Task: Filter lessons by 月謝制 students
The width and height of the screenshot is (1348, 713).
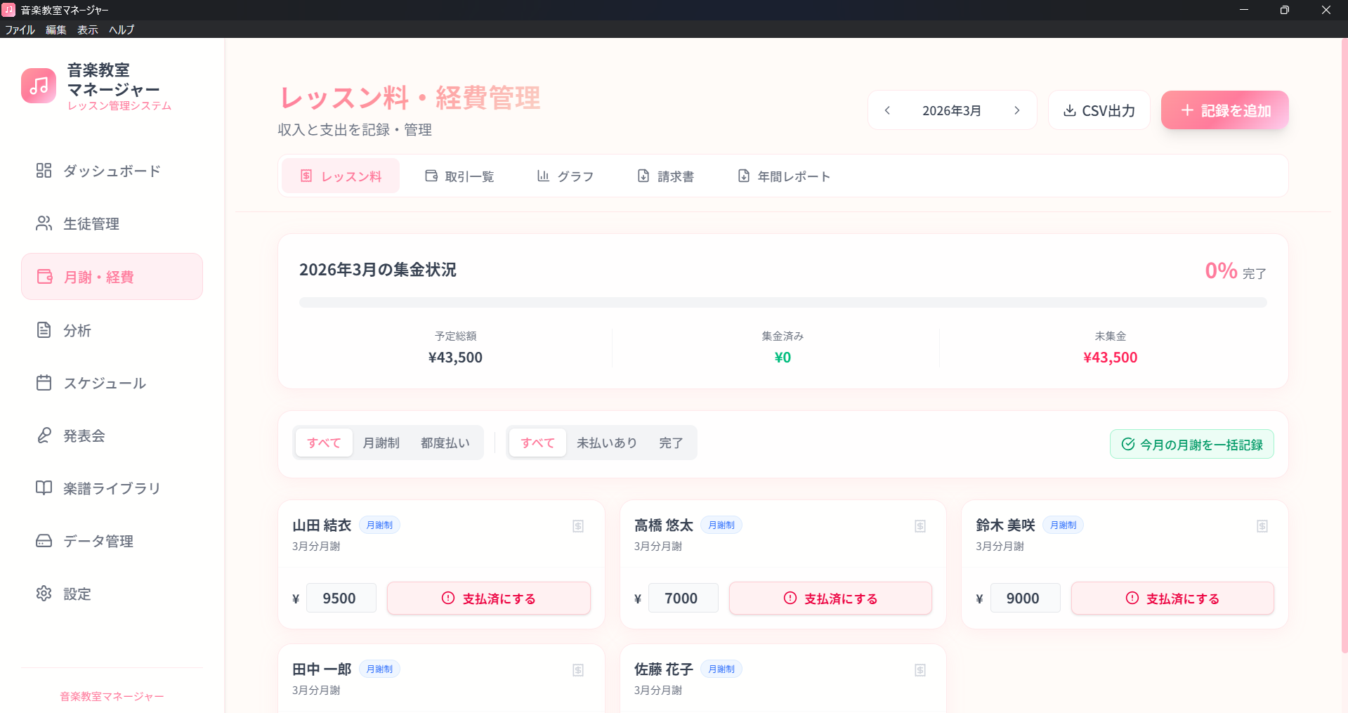Action: click(x=381, y=443)
